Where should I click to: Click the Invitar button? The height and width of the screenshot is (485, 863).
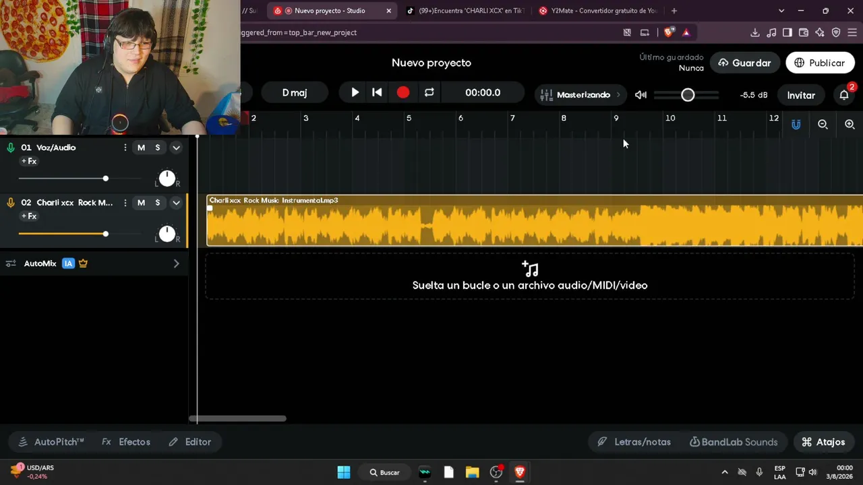pyautogui.click(x=801, y=95)
